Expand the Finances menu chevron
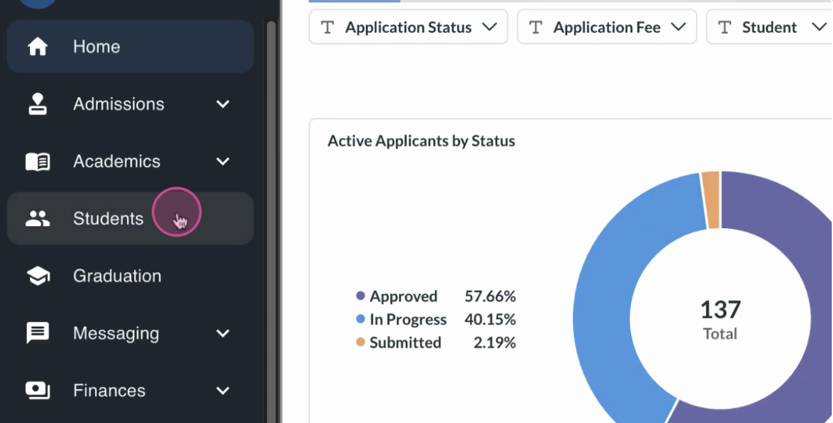This screenshot has width=833, height=423. point(222,390)
